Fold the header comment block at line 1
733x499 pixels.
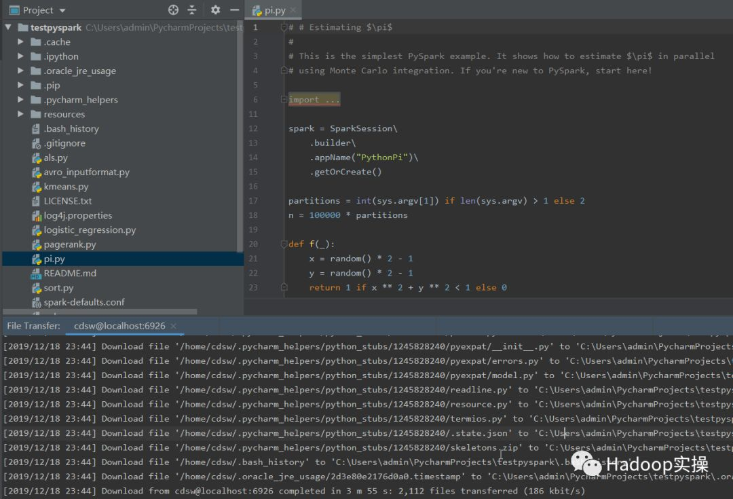coord(284,27)
